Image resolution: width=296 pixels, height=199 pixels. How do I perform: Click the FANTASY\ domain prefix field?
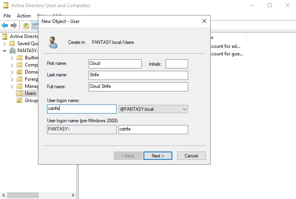coord(82,129)
